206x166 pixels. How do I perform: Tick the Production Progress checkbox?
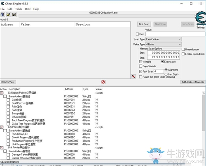tap(8, 141)
